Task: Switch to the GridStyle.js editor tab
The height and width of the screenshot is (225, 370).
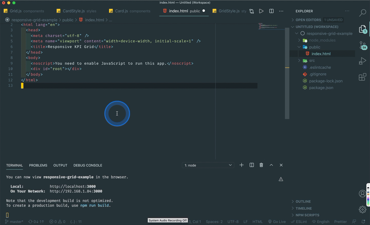Action: [x=229, y=11]
